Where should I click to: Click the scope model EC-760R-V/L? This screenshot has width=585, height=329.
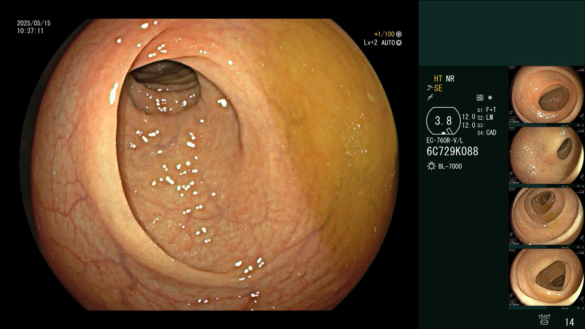pos(445,141)
